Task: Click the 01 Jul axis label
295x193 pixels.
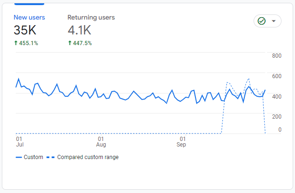Action: pyautogui.click(x=20, y=142)
